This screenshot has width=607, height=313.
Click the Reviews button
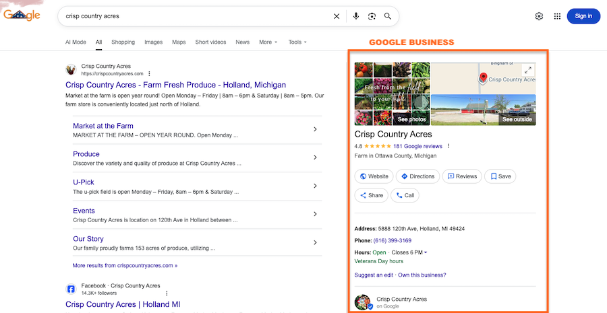tap(462, 176)
